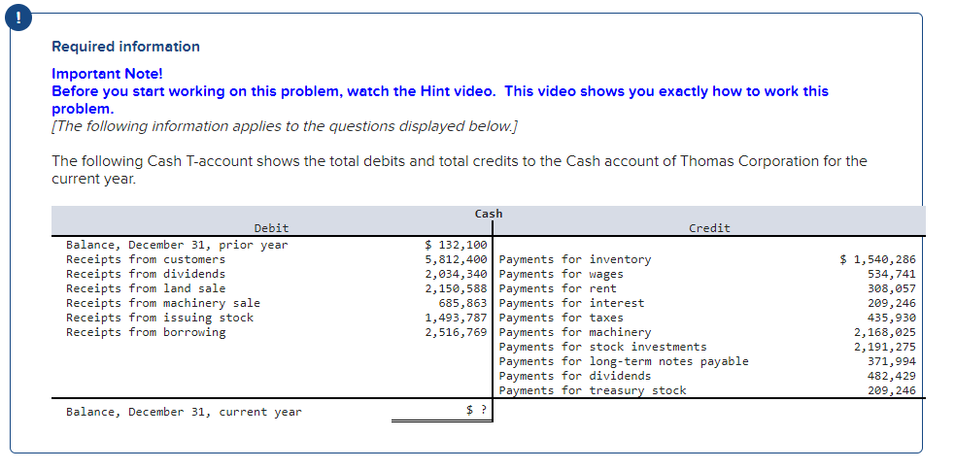Viewport: 955px width, 470px height.
Task: Select 'Balance, December 31, prior year' row
Action: click(177, 246)
